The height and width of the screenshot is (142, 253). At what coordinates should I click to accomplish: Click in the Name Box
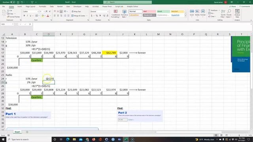[x=7, y=24]
